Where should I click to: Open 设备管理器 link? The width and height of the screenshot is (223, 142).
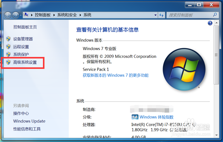pyautogui.click(x=23, y=39)
